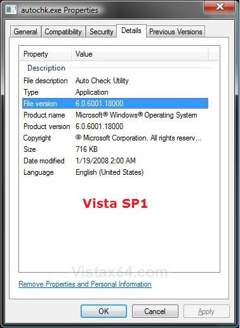Select the File description row
This screenshot has width=240, height=328.
(x=115, y=81)
